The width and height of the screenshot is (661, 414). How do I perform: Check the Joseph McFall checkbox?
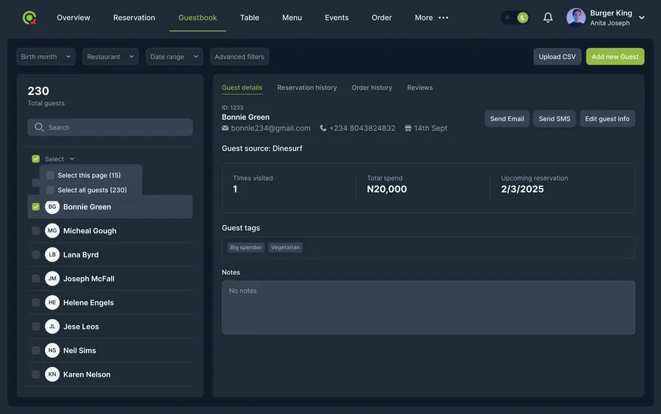click(x=36, y=279)
